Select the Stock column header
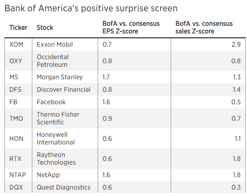This screenshot has width=247, height=196. (45, 28)
